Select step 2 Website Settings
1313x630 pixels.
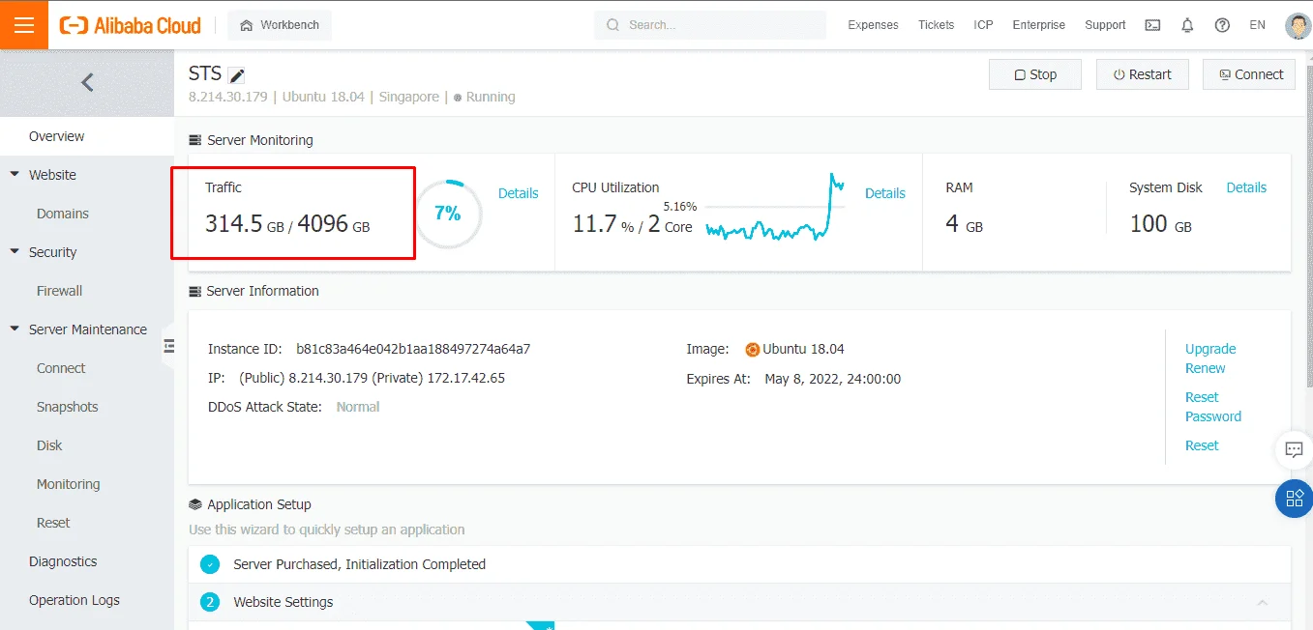pyautogui.click(x=739, y=602)
